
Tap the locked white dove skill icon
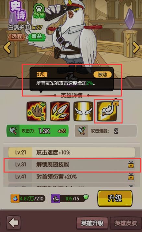coord(107,111)
